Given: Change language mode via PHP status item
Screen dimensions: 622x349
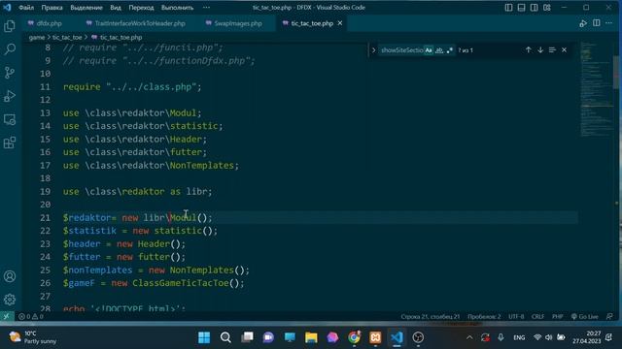Looking at the screenshot, I should pos(557,317).
